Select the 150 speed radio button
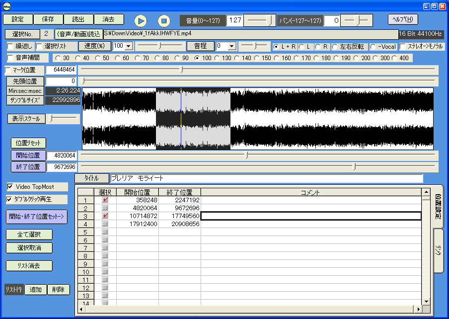Viewport: 449px width, 319px height. point(257,58)
